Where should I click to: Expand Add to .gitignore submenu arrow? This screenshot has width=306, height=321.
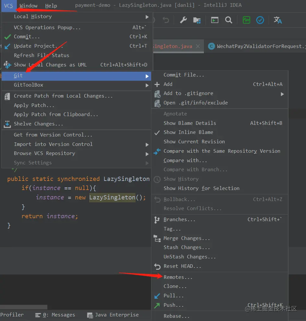click(x=282, y=94)
